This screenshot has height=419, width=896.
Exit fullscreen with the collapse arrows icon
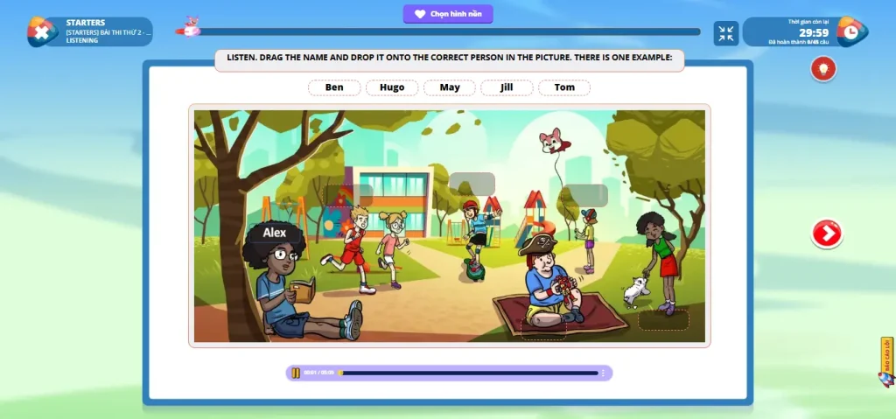tap(725, 33)
